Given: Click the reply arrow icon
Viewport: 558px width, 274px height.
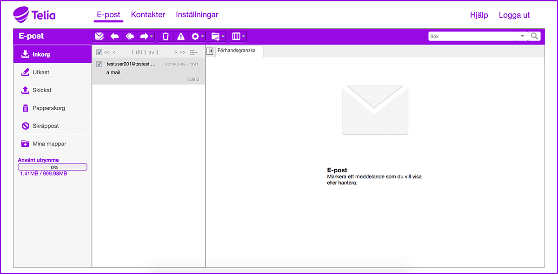Looking at the screenshot, I should (x=114, y=36).
